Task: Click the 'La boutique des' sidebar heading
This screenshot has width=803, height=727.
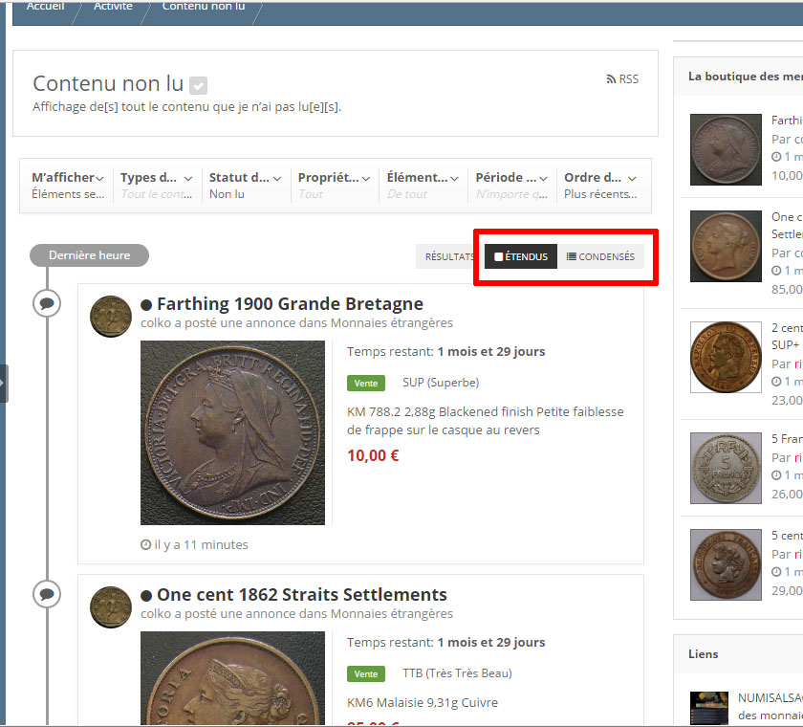Action: click(745, 77)
